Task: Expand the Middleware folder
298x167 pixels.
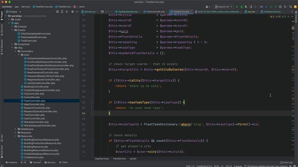Action: pos(15,129)
